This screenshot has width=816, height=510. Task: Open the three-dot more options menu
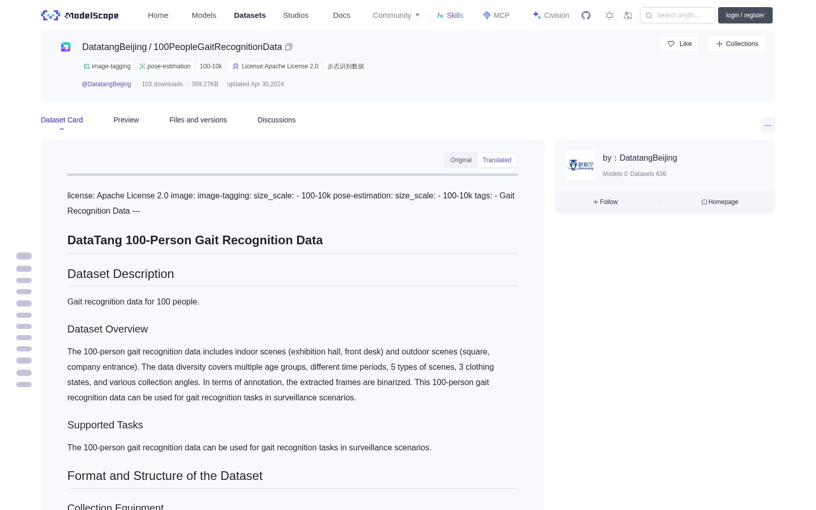pyautogui.click(x=768, y=125)
